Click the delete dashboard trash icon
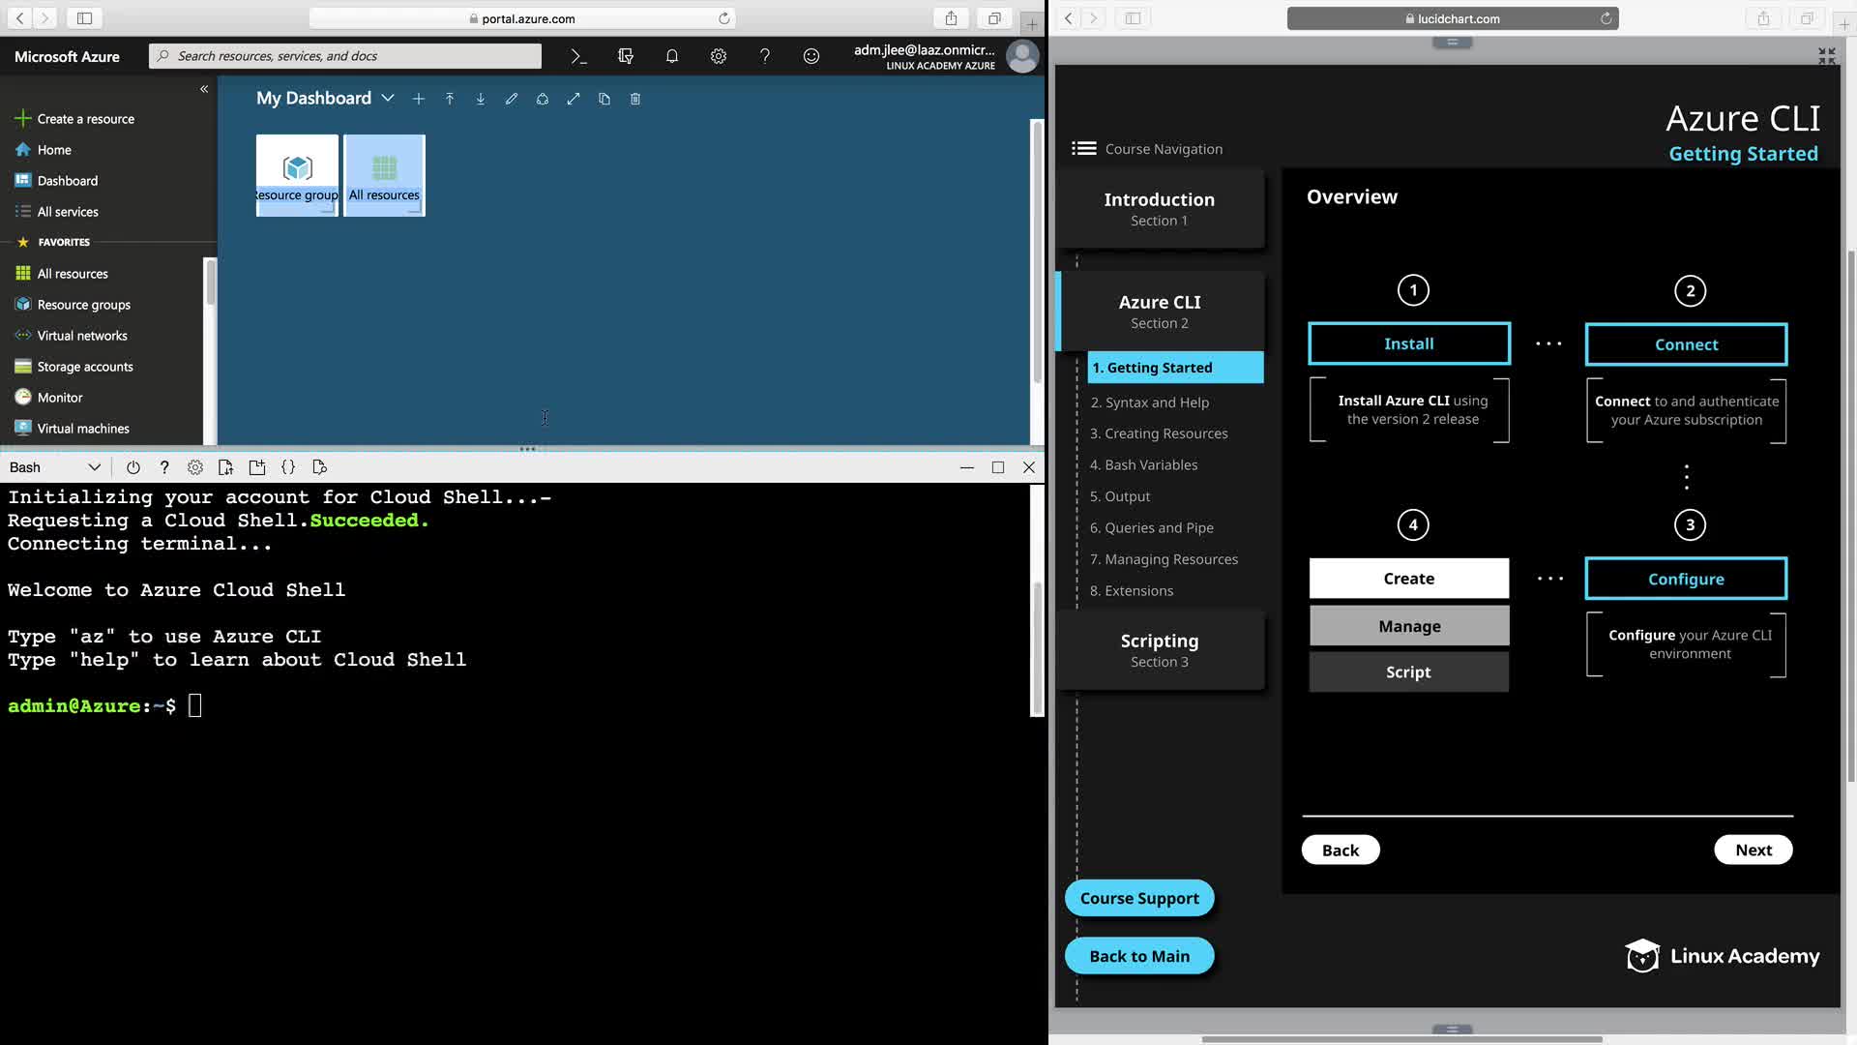The height and width of the screenshot is (1045, 1857). (635, 99)
